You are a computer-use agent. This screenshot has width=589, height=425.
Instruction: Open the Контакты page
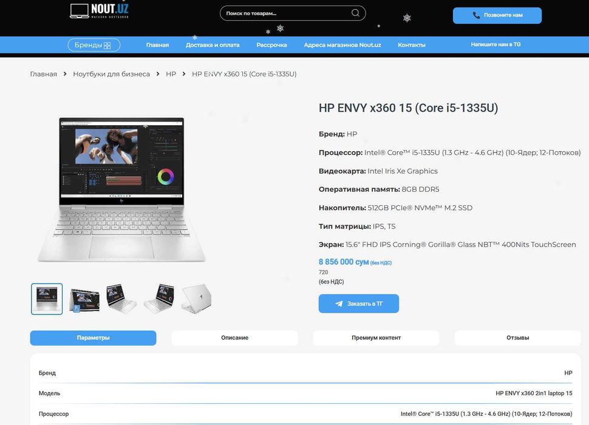point(412,45)
